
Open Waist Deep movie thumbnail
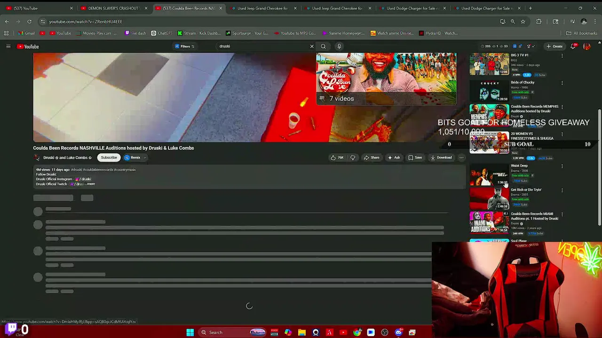click(489, 174)
